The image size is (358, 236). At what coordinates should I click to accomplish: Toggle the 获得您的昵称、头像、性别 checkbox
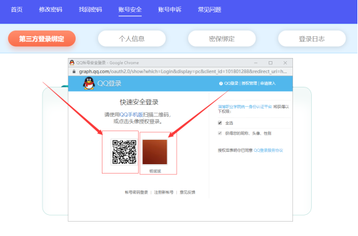(220, 133)
